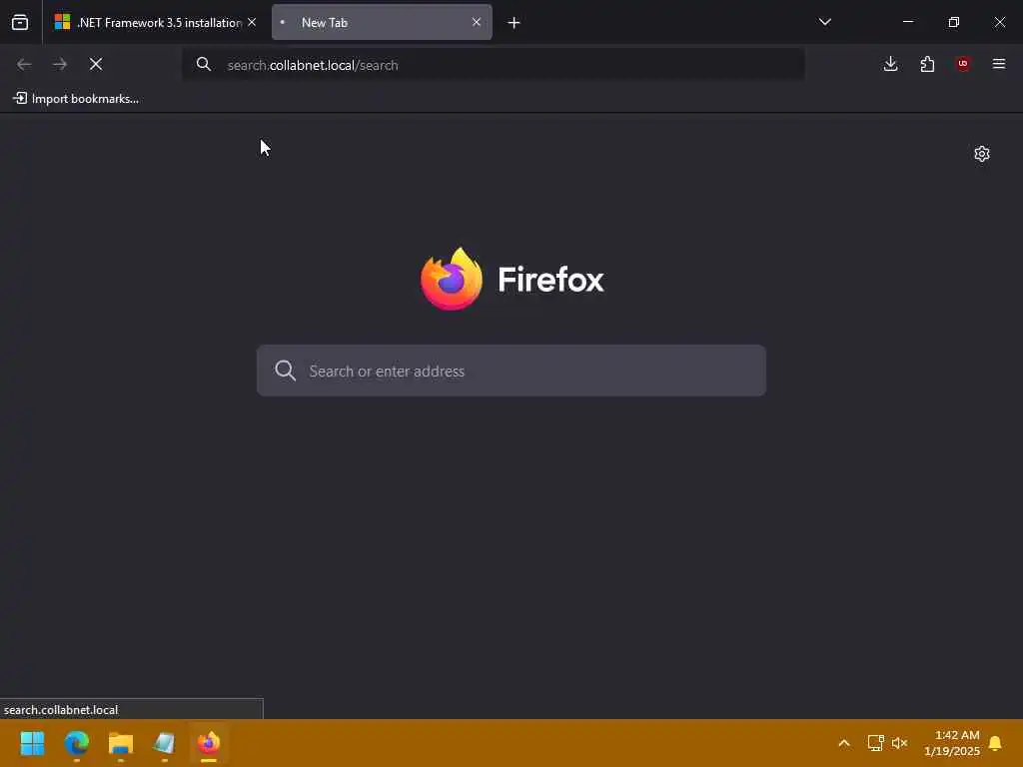Open the Extensions menu

(x=927, y=64)
